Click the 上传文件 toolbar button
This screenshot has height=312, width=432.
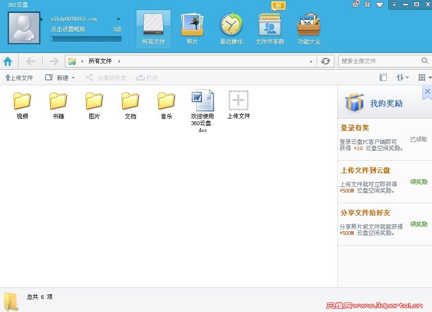(x=19, y=78)
